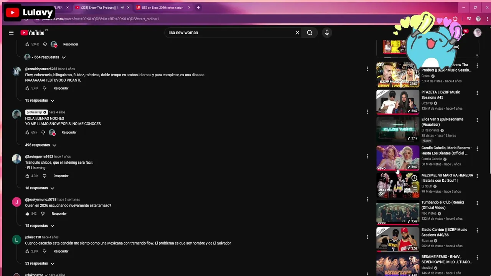Reply to jocelynmunoz5738's comment

(59, 214)
